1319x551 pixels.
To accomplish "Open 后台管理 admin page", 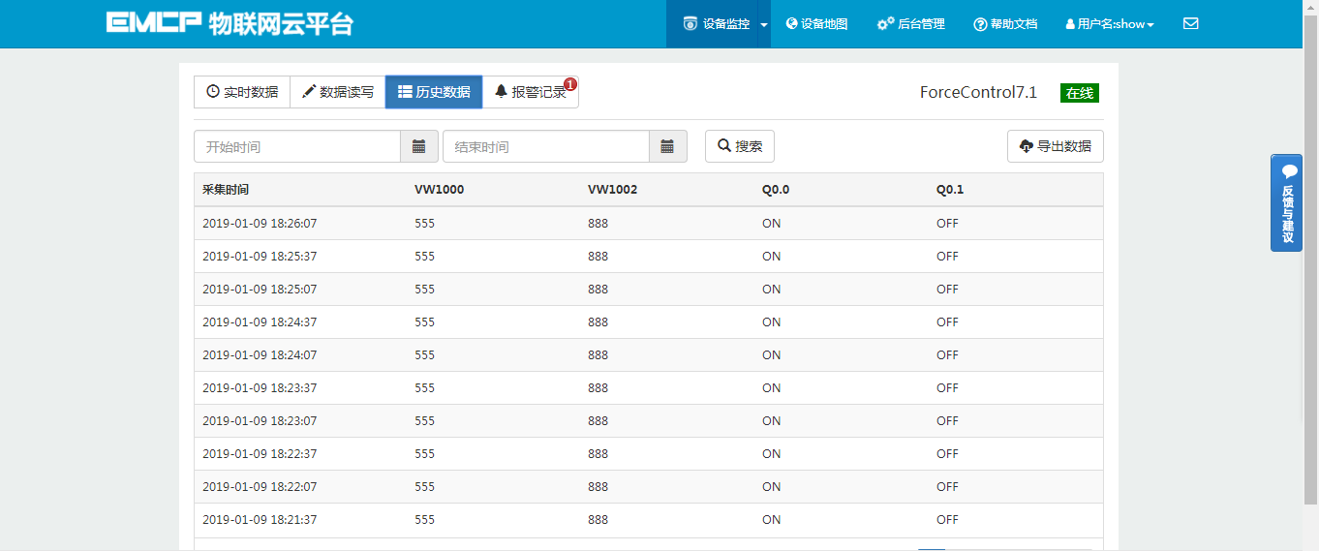I will pos(911,24).
